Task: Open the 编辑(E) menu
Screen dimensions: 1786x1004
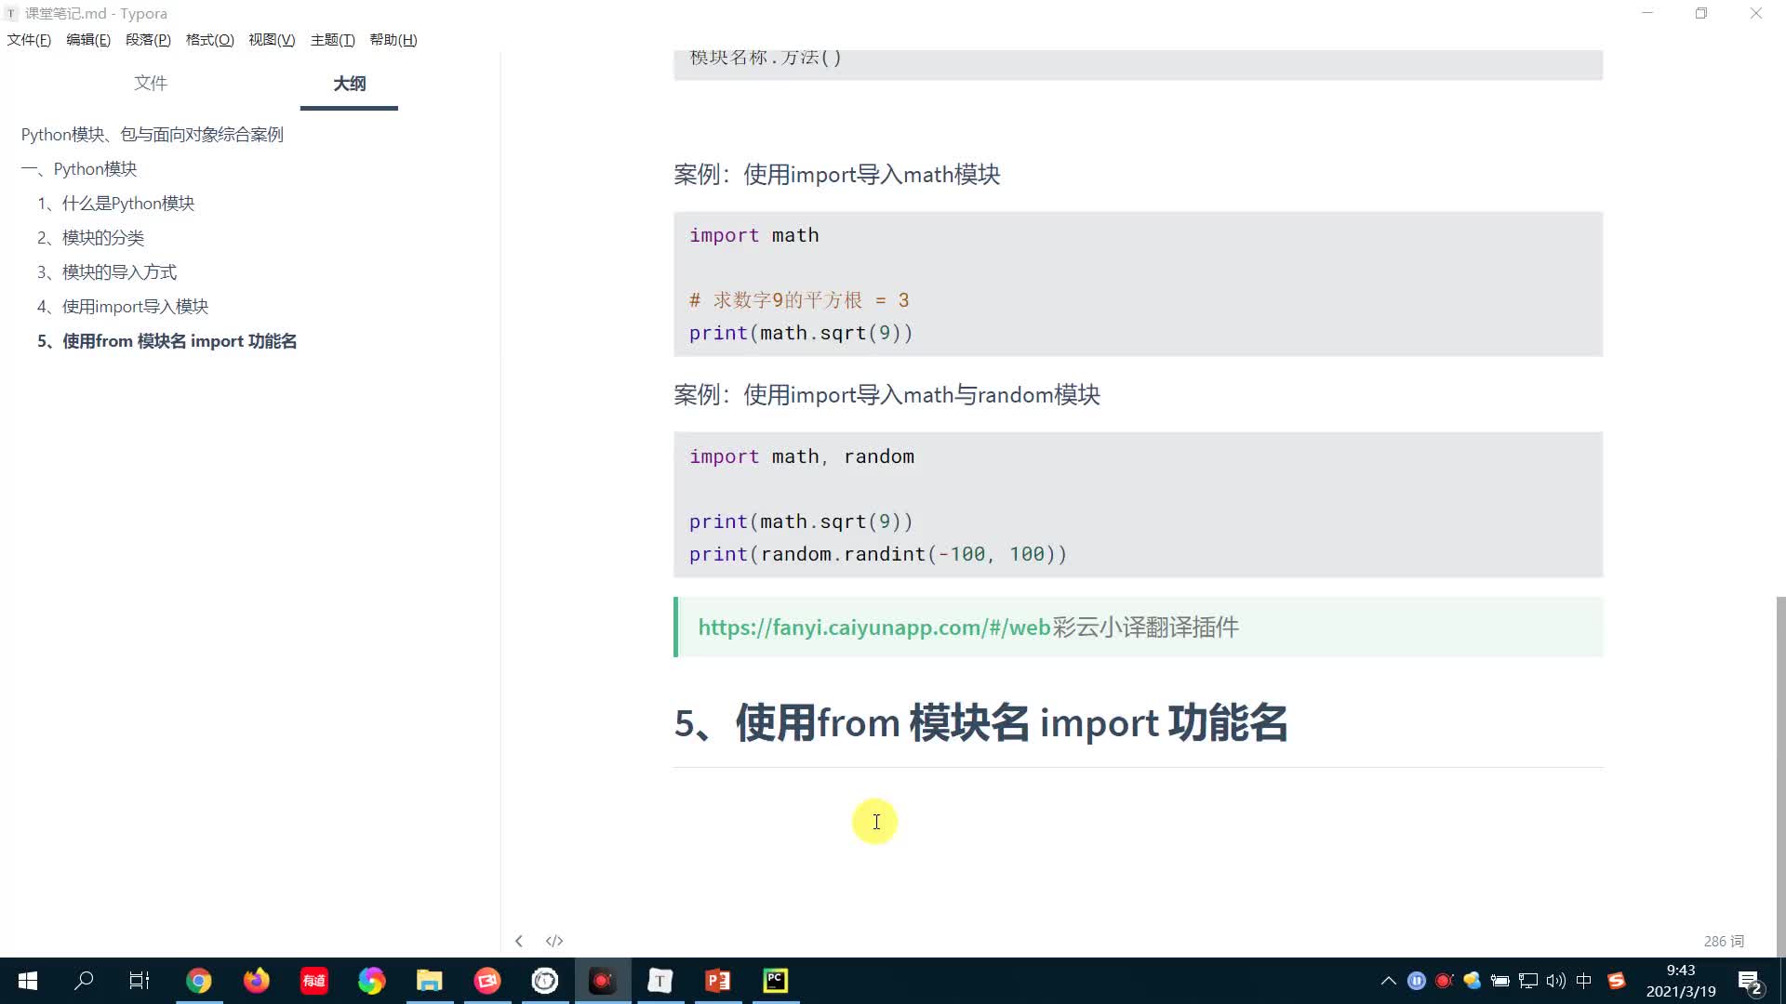Action: [x=88, y=40]
